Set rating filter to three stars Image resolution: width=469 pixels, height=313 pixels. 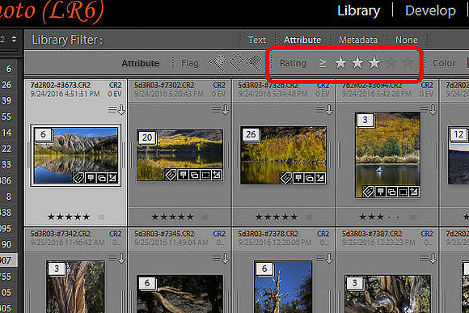pyautogui.click(x=374, y=62)
